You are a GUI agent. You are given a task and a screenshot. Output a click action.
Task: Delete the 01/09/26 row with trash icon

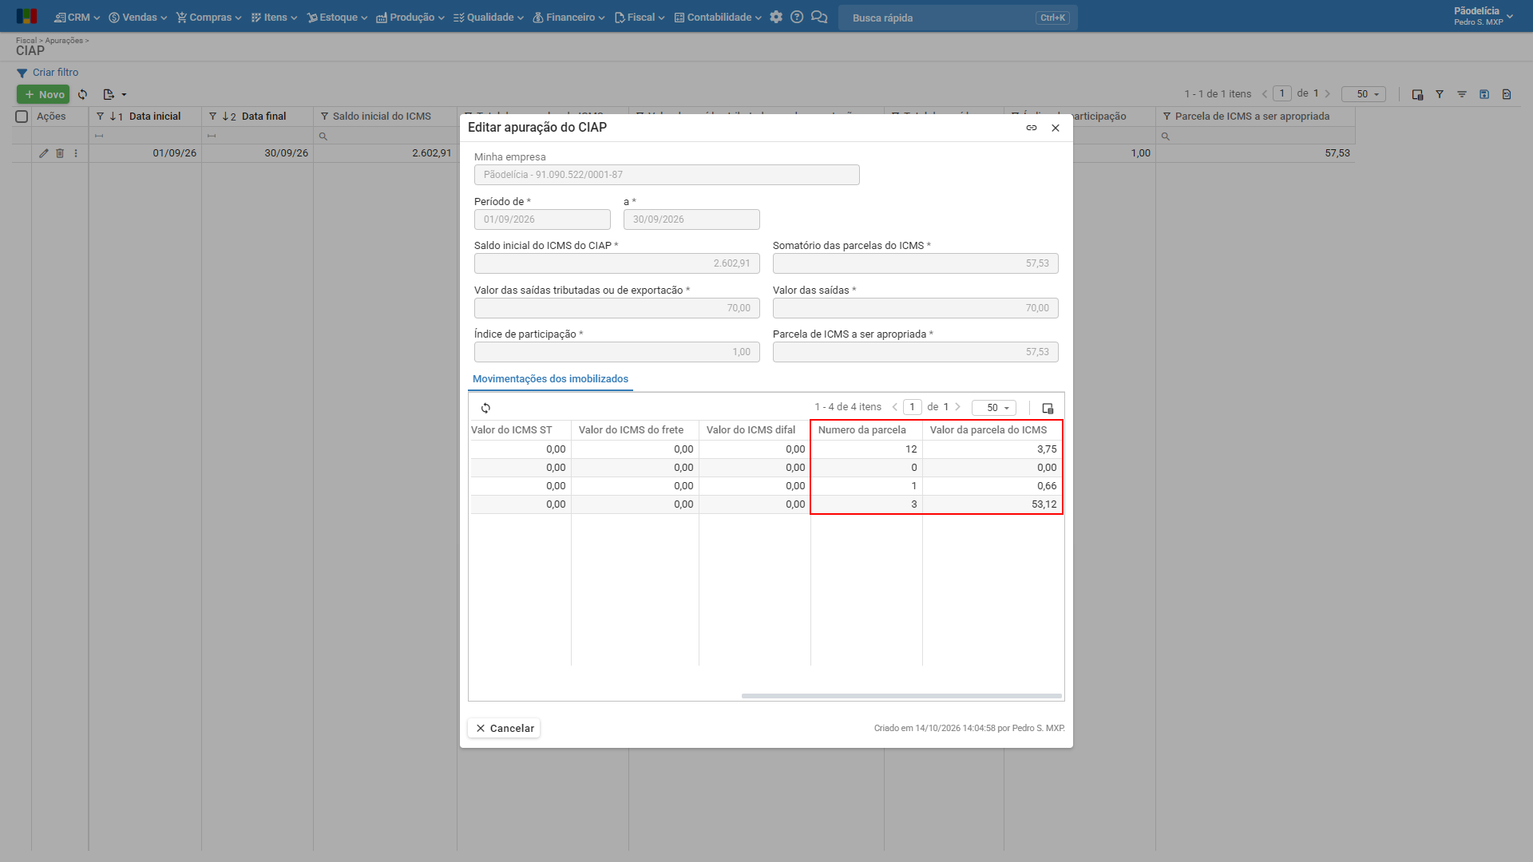(x=60, y=153)
